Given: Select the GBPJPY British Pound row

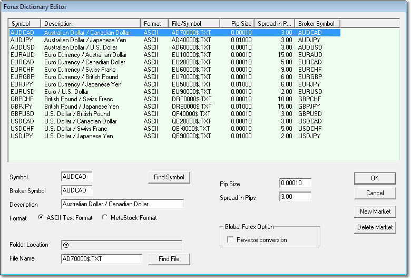Looking at the screenshot, I should pyautogui.click(x=21, y=107).
